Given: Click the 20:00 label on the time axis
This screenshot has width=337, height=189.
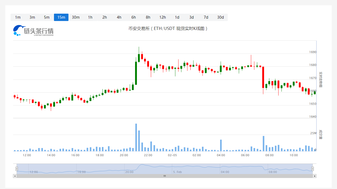Looking at the screenshot, I should [x=124, y=155].
